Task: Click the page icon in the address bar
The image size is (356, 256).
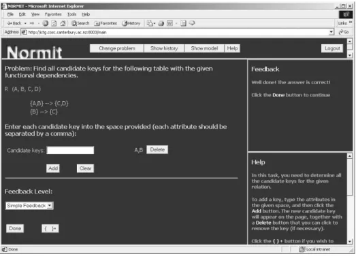Action: [24, 32]
